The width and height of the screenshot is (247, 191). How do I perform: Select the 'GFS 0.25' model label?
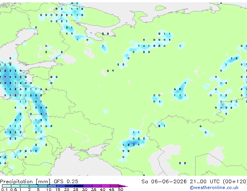click(x=66, y=182)
